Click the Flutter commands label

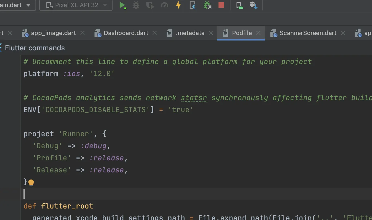[35, 48]
